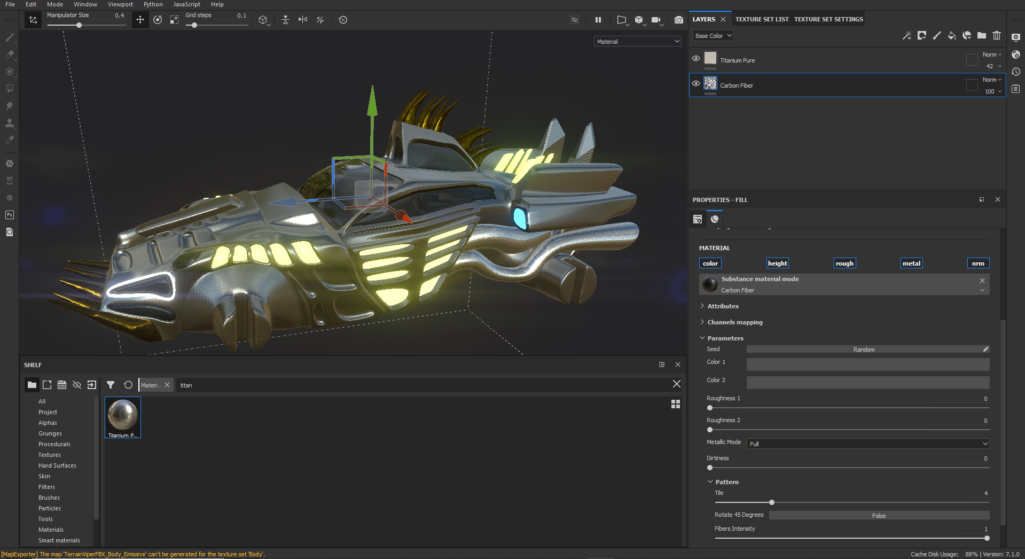The width and height of the screenshot is (1025, 559).
Task: Hide the Carbon Fiber layer
Action: (x=696, y=83)
